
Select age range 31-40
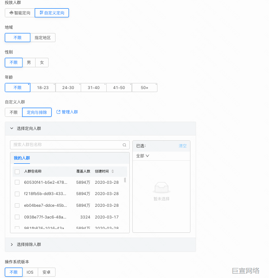click(94, 88)
